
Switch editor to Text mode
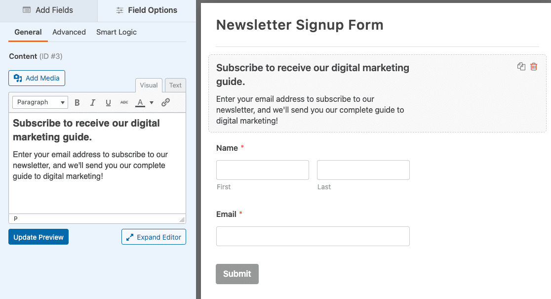tap(175, 85)
